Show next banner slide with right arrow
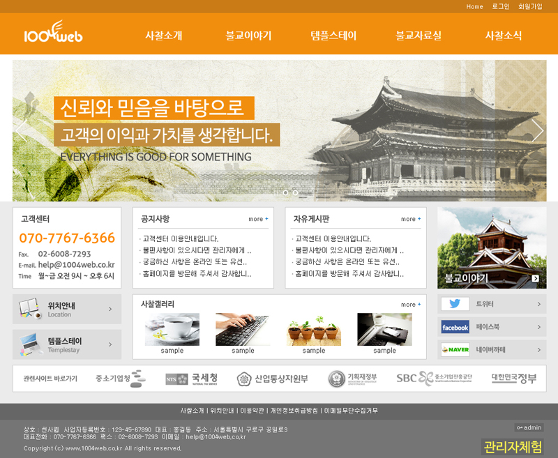This screenshot has width=558, height=458. click(536, 130)
